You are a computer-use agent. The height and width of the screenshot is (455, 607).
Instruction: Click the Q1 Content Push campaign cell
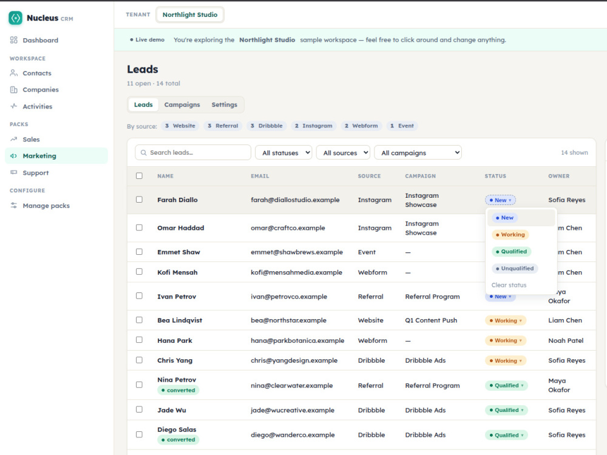click(431, 320)
